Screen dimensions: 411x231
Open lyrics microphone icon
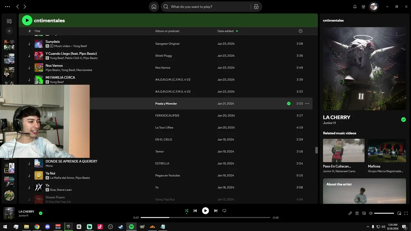pyautogui.click(x=350, y=213)
